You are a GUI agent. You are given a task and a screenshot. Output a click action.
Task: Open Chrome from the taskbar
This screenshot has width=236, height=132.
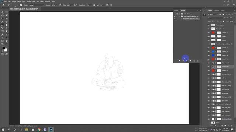pyautogui.click(x=39, y=129)
